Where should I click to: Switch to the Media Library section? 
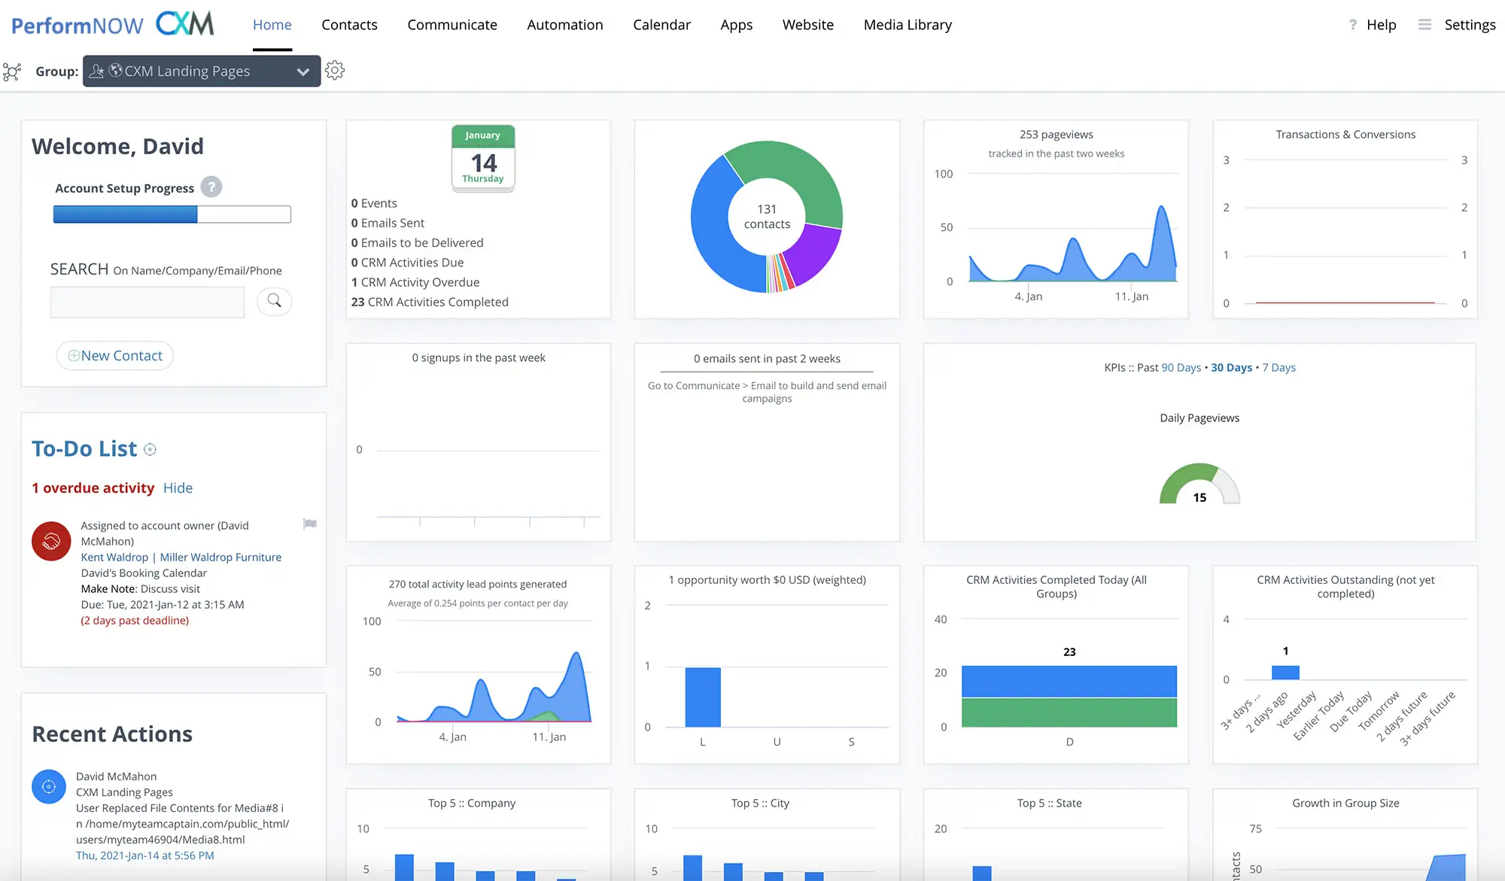[x=907, y=24]
